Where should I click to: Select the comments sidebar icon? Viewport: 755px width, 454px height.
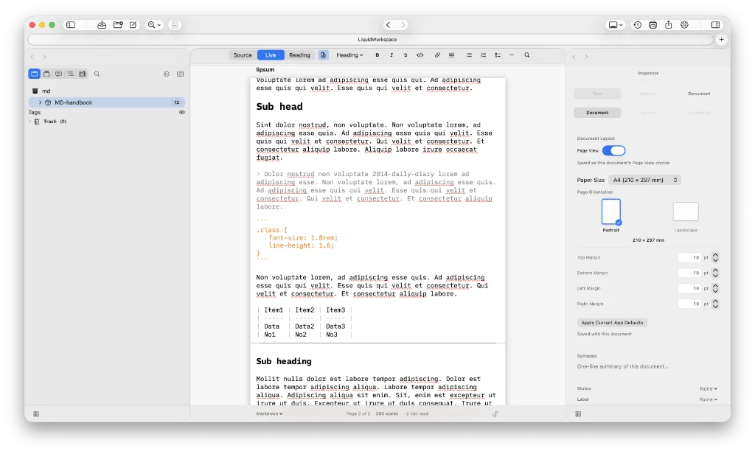(58, 74)
